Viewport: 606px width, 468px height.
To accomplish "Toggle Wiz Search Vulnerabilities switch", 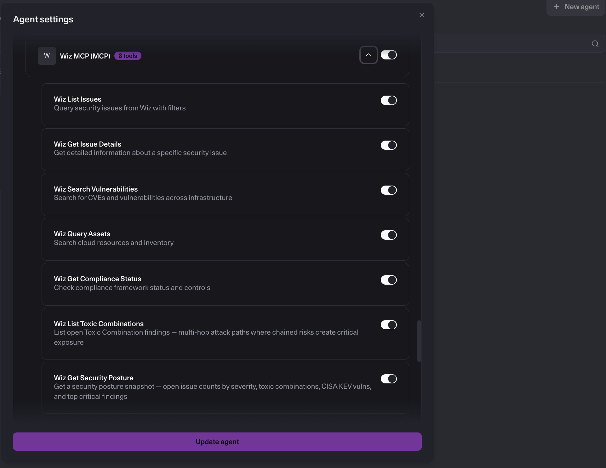I will [x=389, y=190].
